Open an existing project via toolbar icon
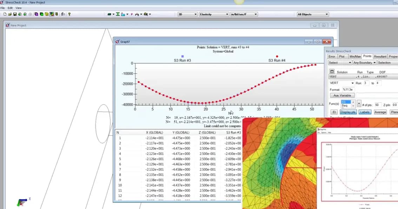The image size is (398, 209). (x=11, y=14)
